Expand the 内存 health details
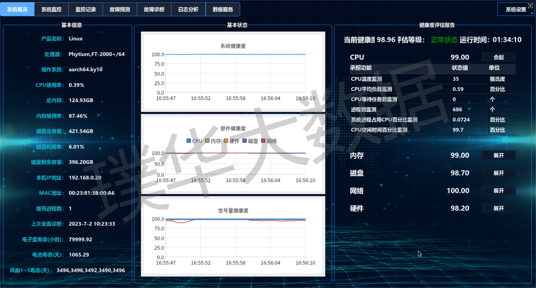This screenshot has height=288, width=536. coord(499,155)
